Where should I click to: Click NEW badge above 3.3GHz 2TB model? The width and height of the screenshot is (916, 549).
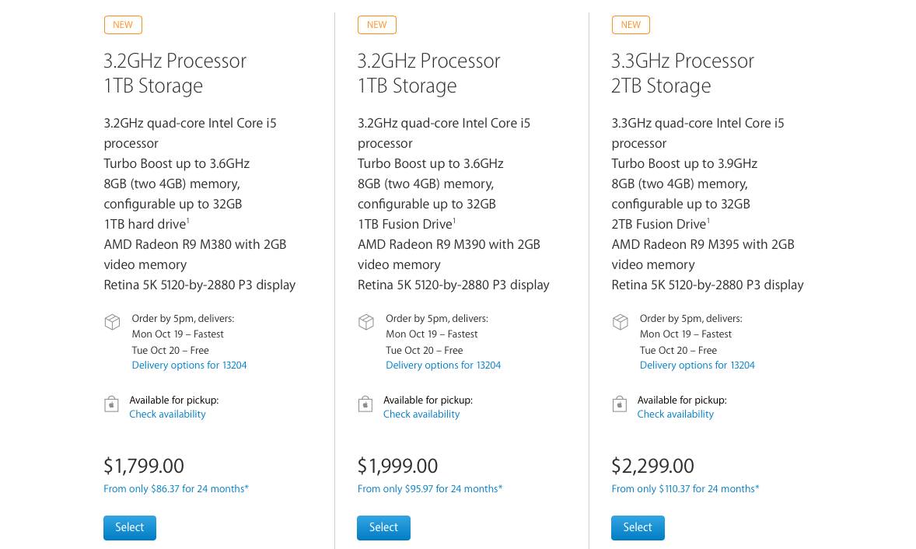point(631,25)
